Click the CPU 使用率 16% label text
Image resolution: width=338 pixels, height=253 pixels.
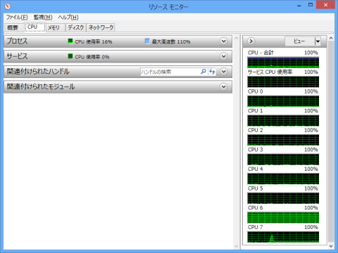[x=94, y=41]
